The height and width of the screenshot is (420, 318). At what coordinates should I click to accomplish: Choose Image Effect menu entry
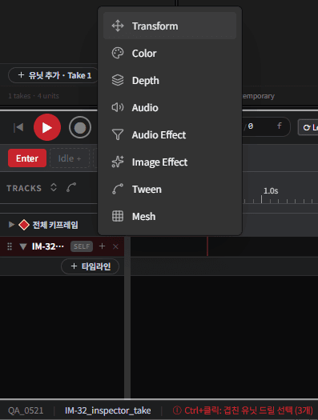tap(170, 162)
